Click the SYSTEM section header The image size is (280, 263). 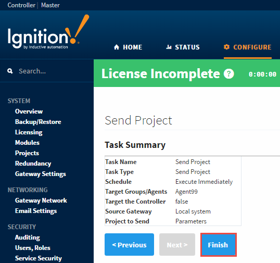click(x=19, y=101)
